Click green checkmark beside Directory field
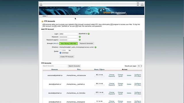The width and height of the screenshot is (184, 103). click(x=95, y=47)
